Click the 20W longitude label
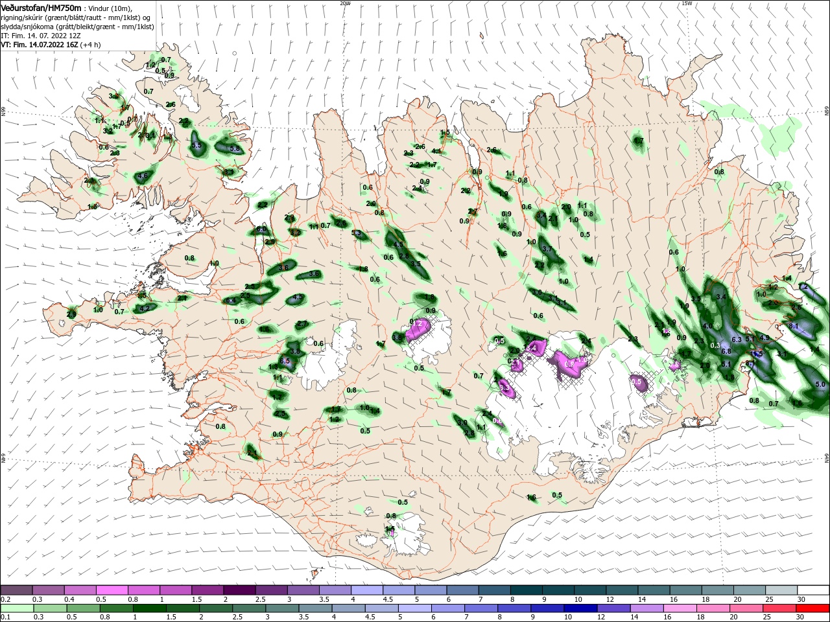 point(345,3)
